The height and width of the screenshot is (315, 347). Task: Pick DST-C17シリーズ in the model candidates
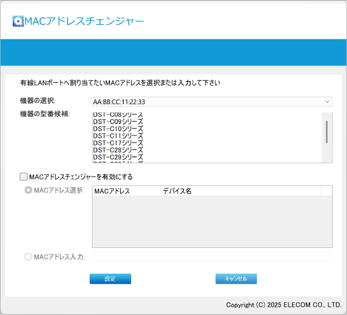[x=118, y=142]
